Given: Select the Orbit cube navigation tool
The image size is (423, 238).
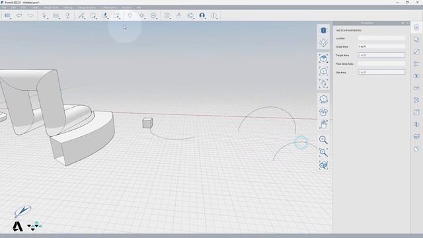Looking at the screenshot, I should tap(323, 99).
